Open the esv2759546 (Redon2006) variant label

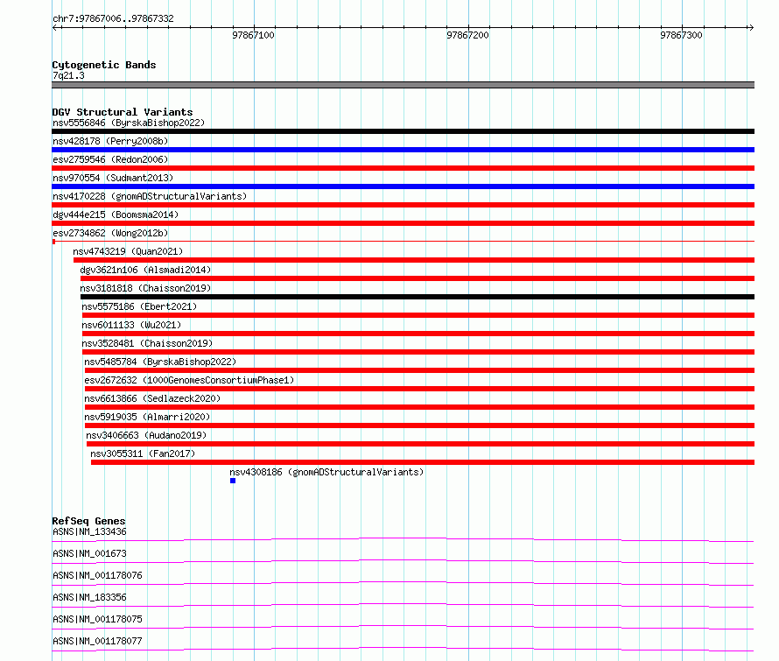(110, 159)
